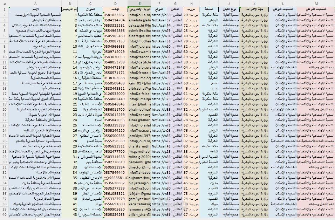Click header cell 'الهاتف'
This screenshot has height=220, width=335.
tap(115, 9)
